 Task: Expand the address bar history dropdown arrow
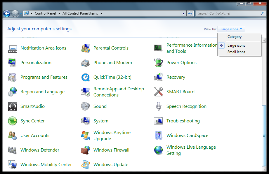[183, 13]
